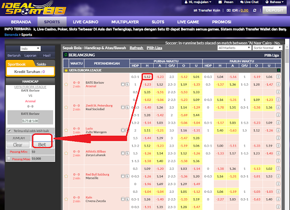This screenshot has height=210, width=290.
Task: Select the SPORTS menu tab
Action: click(52, 22)
